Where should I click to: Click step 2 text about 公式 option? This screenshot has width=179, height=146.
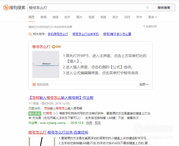click(x=98, y=67)
